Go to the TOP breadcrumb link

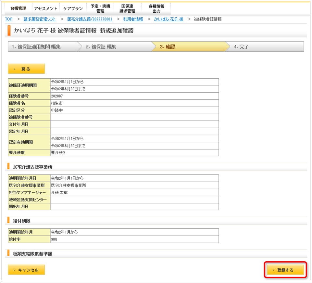(x=8, y=19)
